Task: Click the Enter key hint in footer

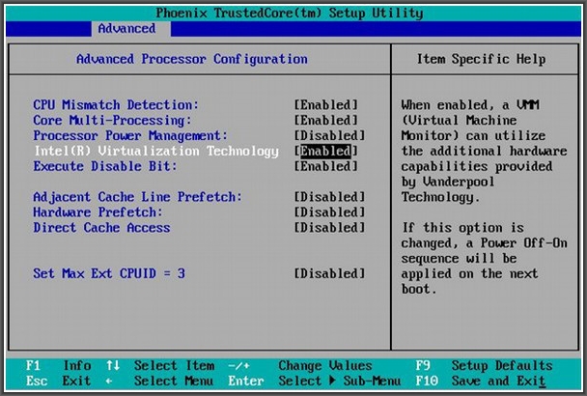Action: coord(246,381)
